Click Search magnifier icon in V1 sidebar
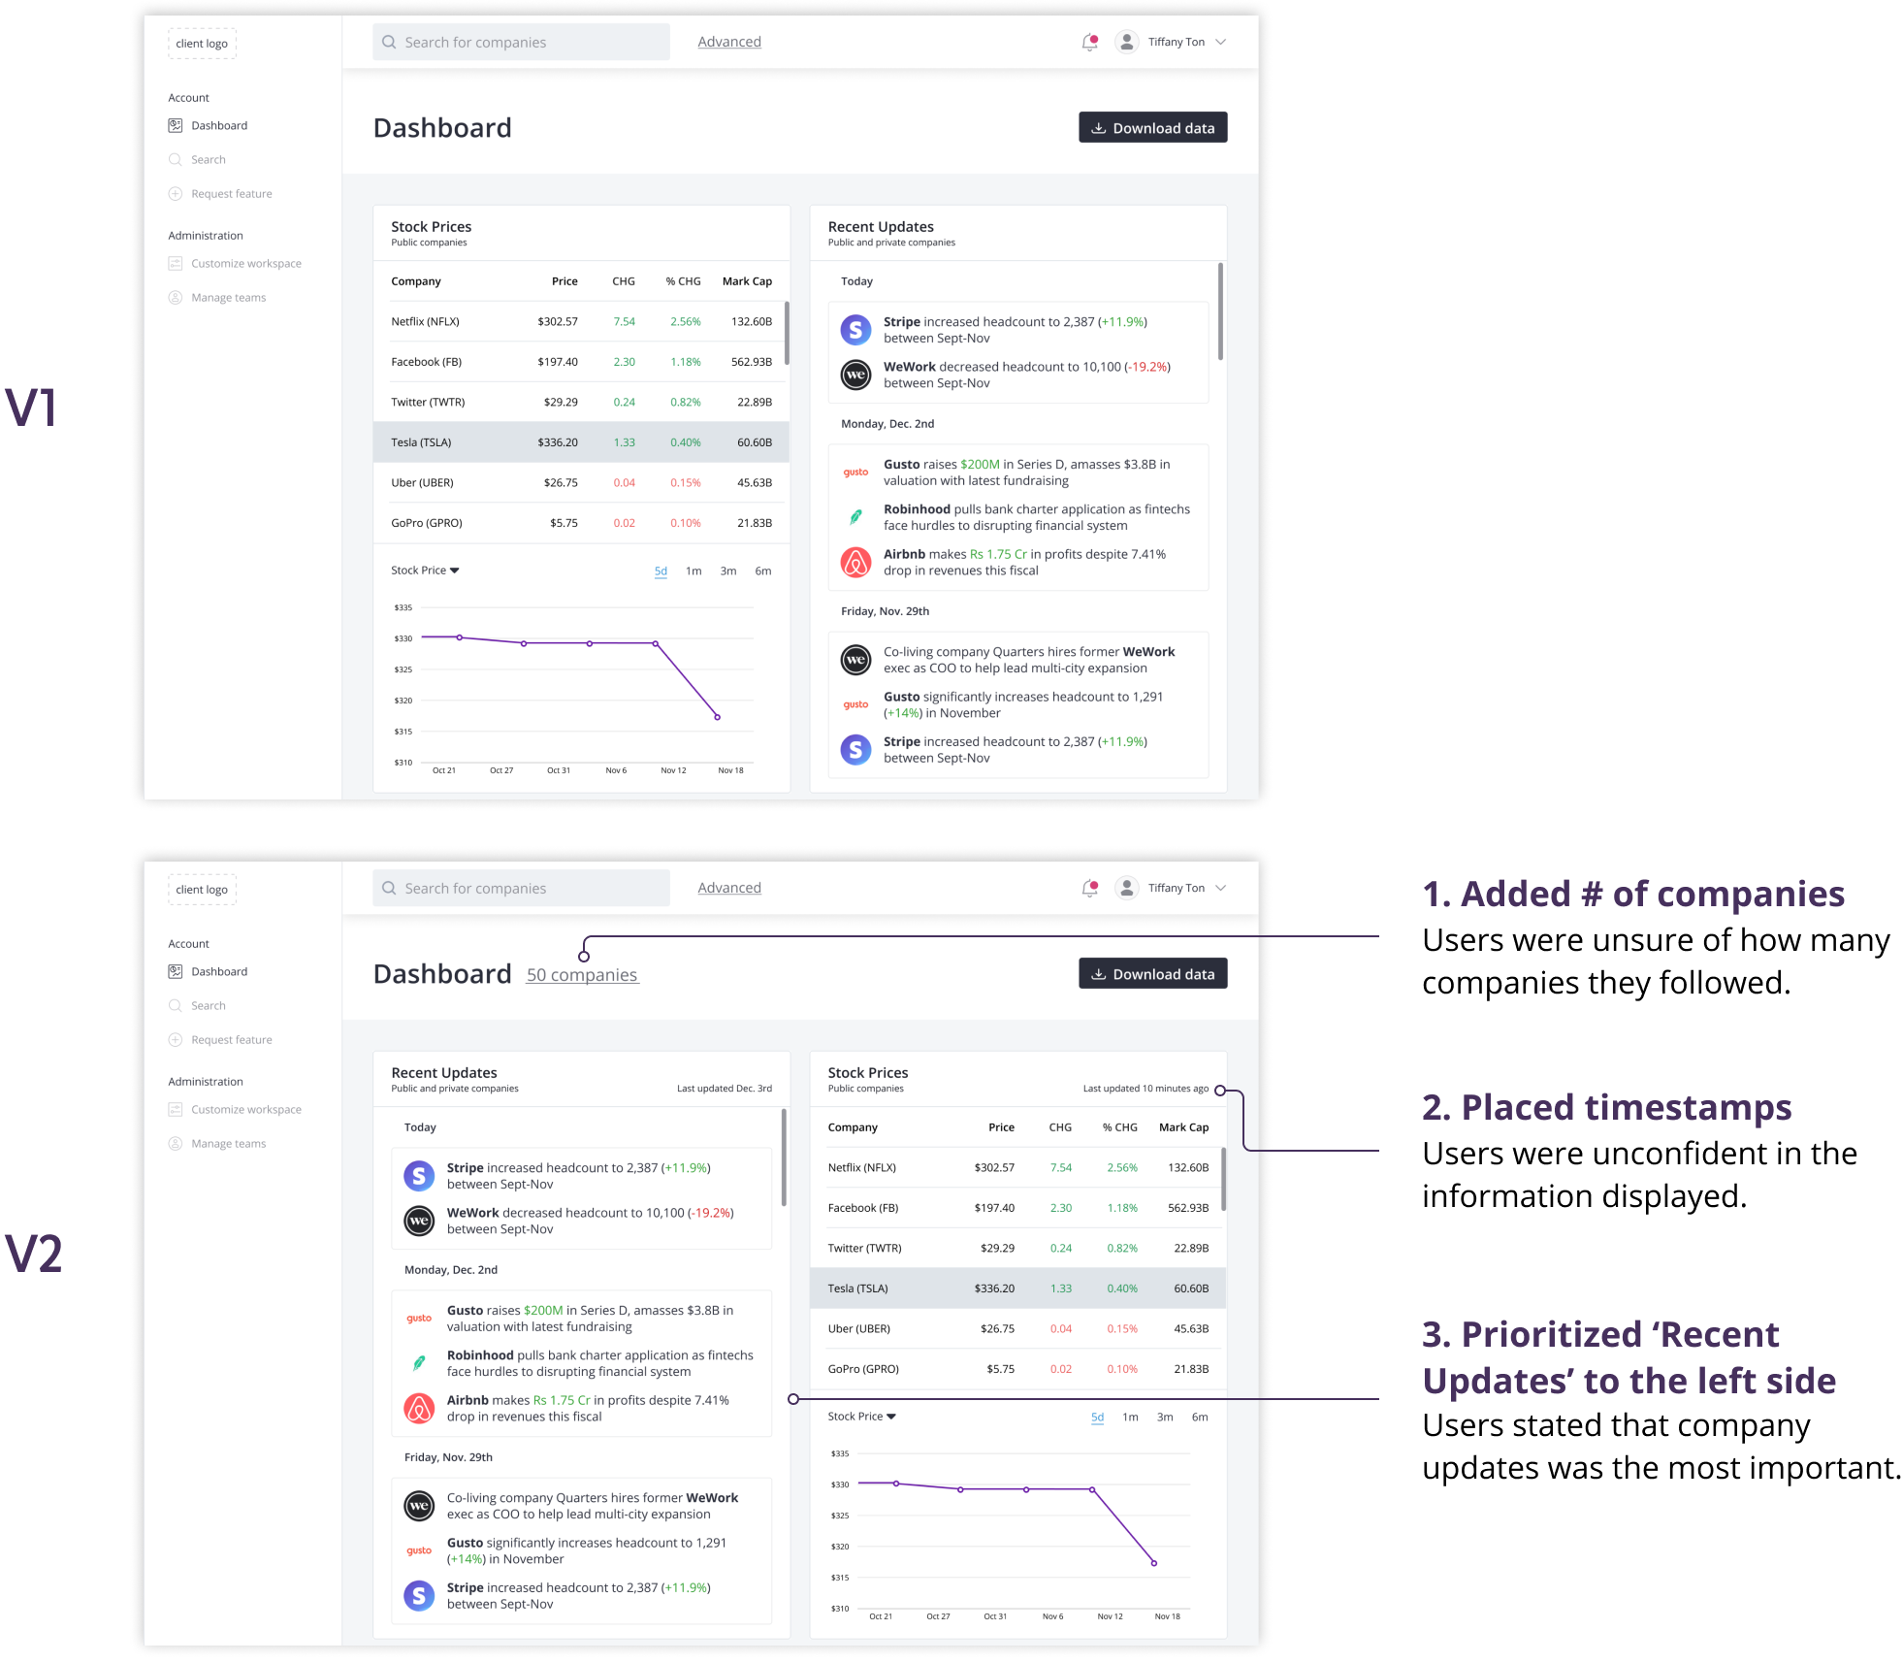The image size is (1903, 1663). (x=176, y=159)
